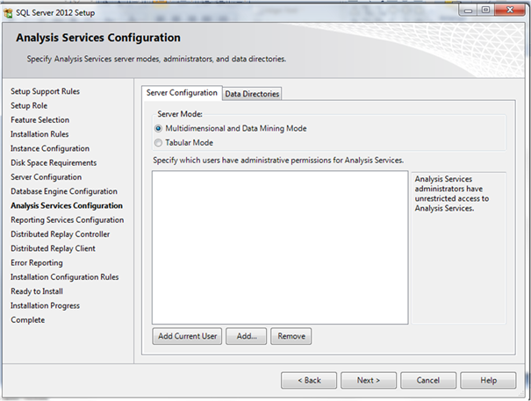Click the bold Analysis Services Configuration step
This screenshot has height=401, width=531.
[67, 205]
